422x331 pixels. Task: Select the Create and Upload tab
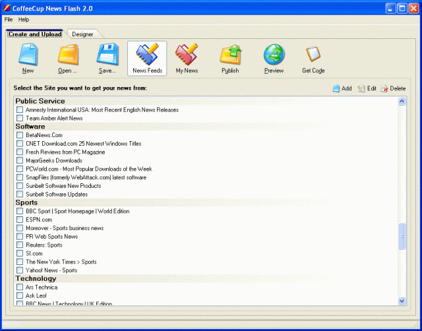pyautogui.click(x=35, y=34)
